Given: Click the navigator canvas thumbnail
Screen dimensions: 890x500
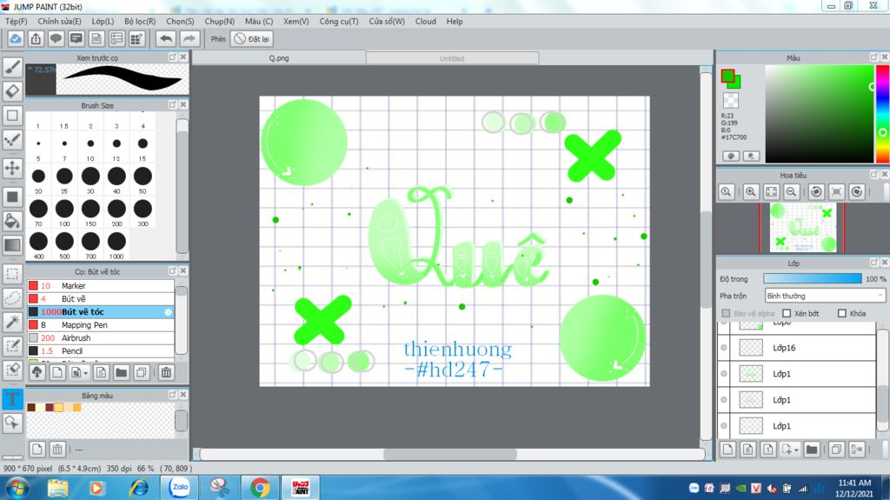Looking at the screenshot, I should point(802,228).
